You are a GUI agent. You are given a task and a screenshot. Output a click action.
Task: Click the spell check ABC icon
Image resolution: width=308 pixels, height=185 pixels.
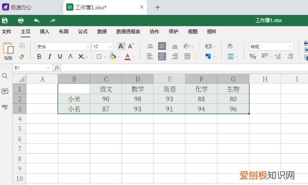[x=5, y=107]
